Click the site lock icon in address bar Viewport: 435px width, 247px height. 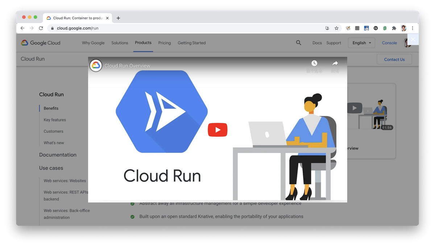pyautogui.click(x=53, y=28)
